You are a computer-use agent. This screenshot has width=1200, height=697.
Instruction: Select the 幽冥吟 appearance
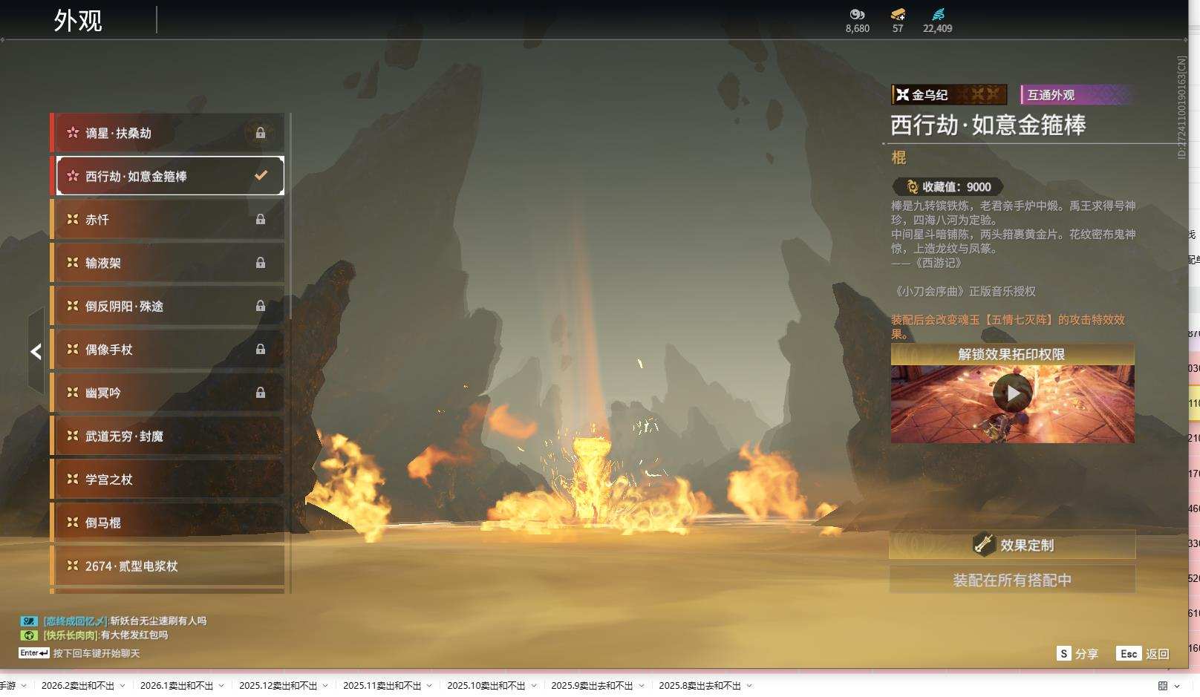click(x=167, y=393)
